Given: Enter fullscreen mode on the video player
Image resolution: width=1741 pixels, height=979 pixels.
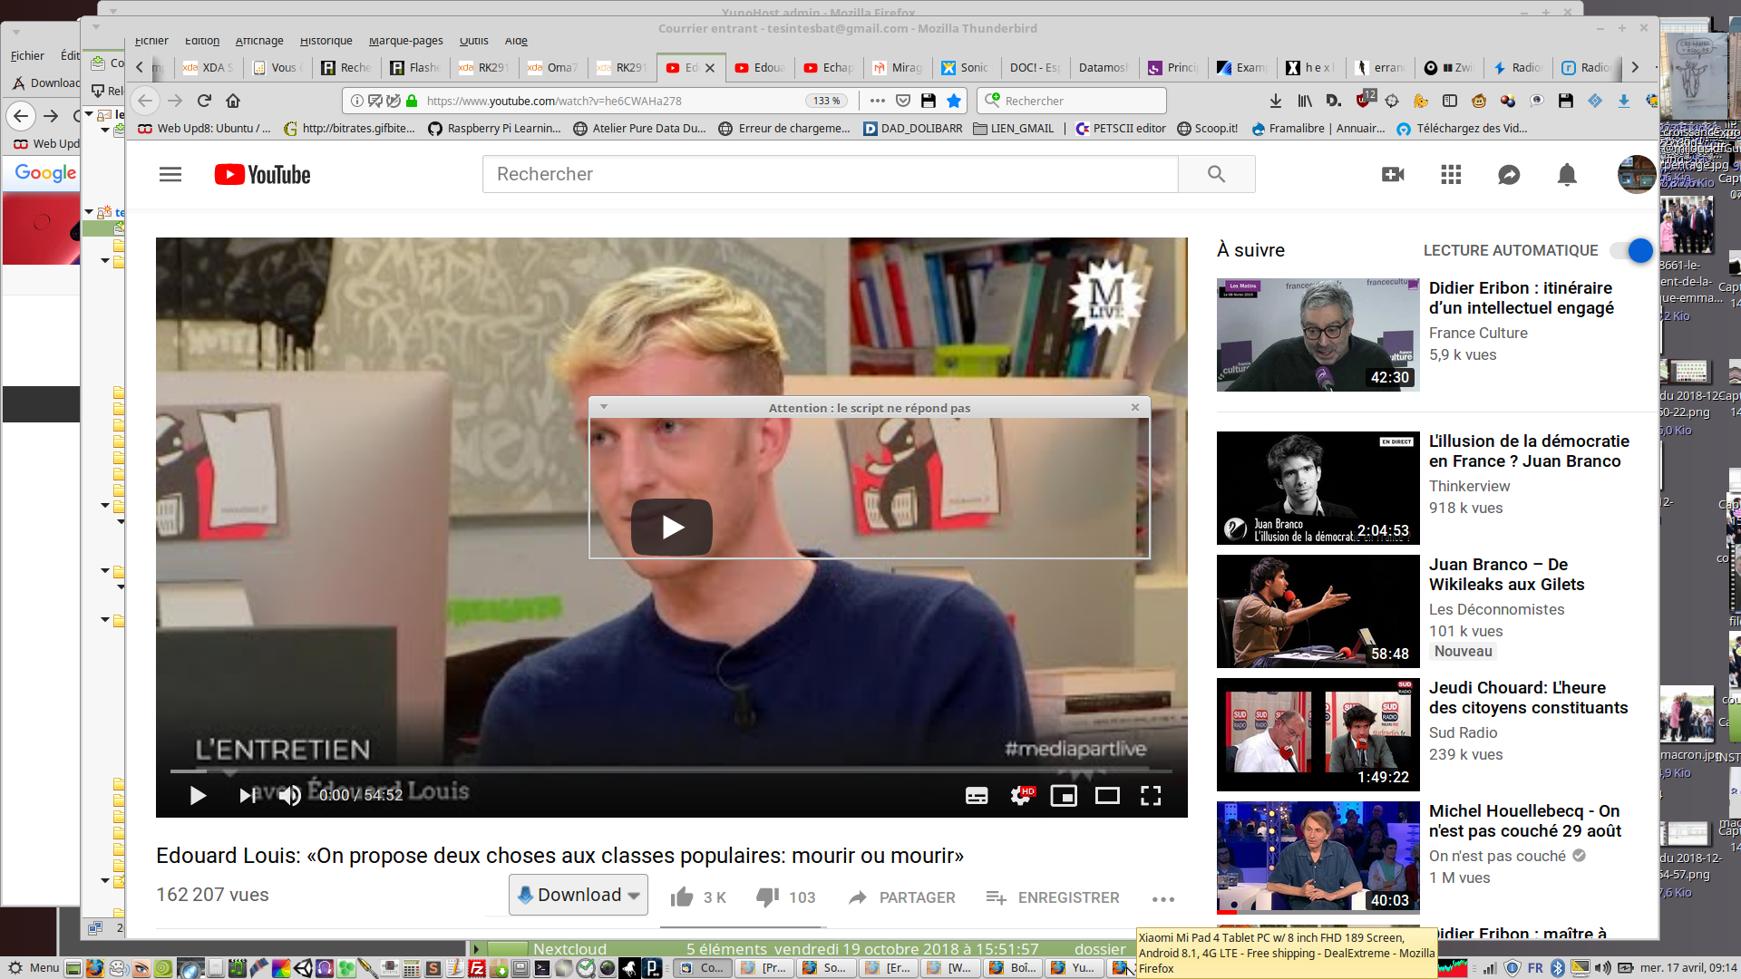Looking at the screenshot, I should 1151,795.
